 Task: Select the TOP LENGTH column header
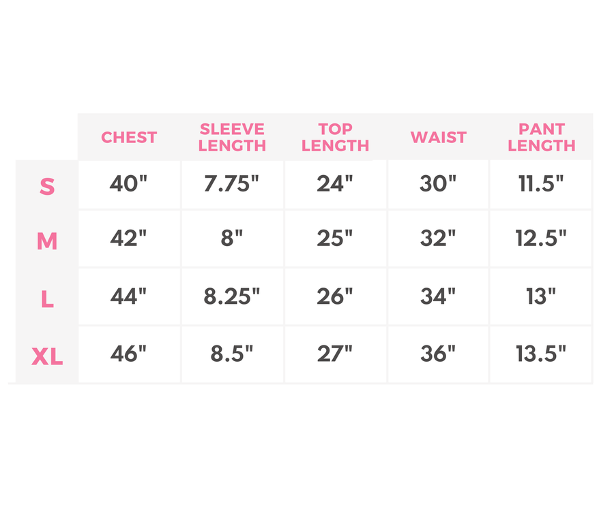point(335,137)
